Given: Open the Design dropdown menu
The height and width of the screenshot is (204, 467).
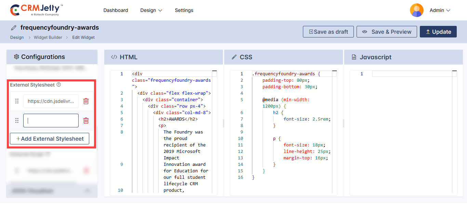Looking at the screenshot, I should 151,10.
